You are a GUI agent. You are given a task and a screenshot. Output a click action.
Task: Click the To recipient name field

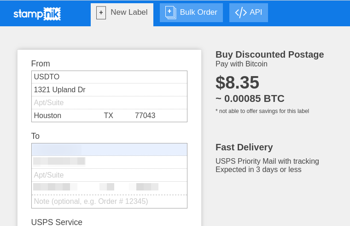(x=110, y=149)
